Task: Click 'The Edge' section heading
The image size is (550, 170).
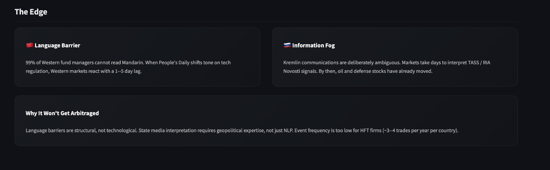Action: 31,12
